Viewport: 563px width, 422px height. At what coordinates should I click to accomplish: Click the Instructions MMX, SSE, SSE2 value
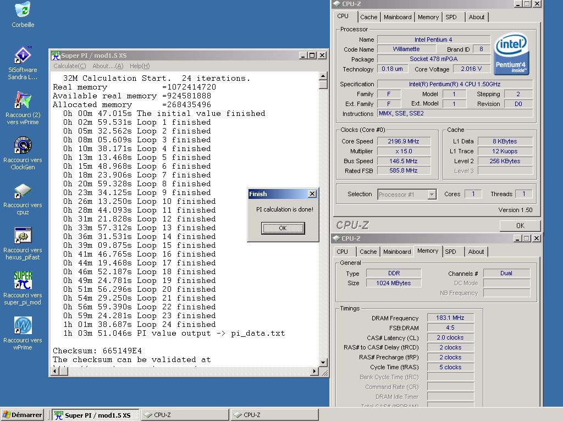455,114
